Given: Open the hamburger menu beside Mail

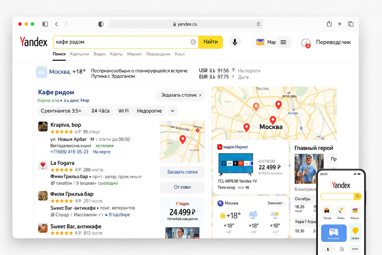Looking at the screenshot, I should (283, 42).
